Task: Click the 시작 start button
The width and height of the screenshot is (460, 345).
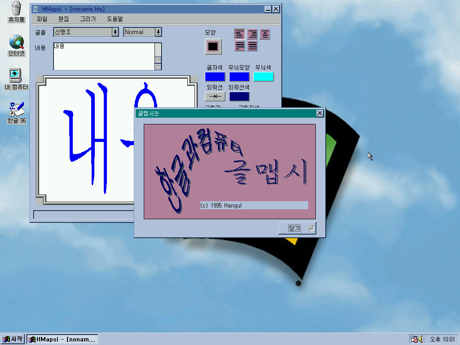Action: coord(12,339)
